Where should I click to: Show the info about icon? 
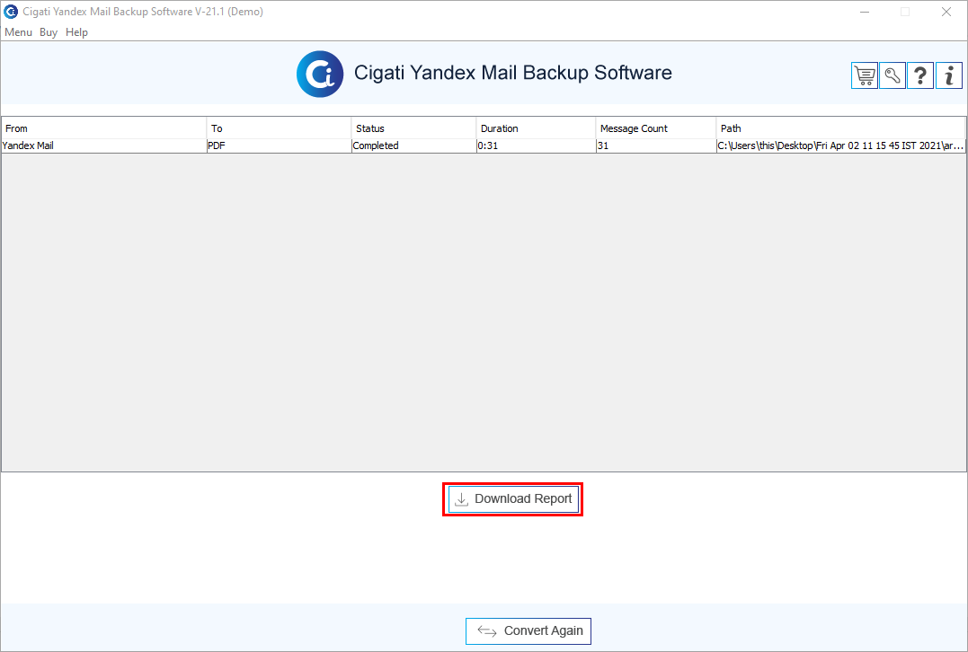[x=949, y=75]
